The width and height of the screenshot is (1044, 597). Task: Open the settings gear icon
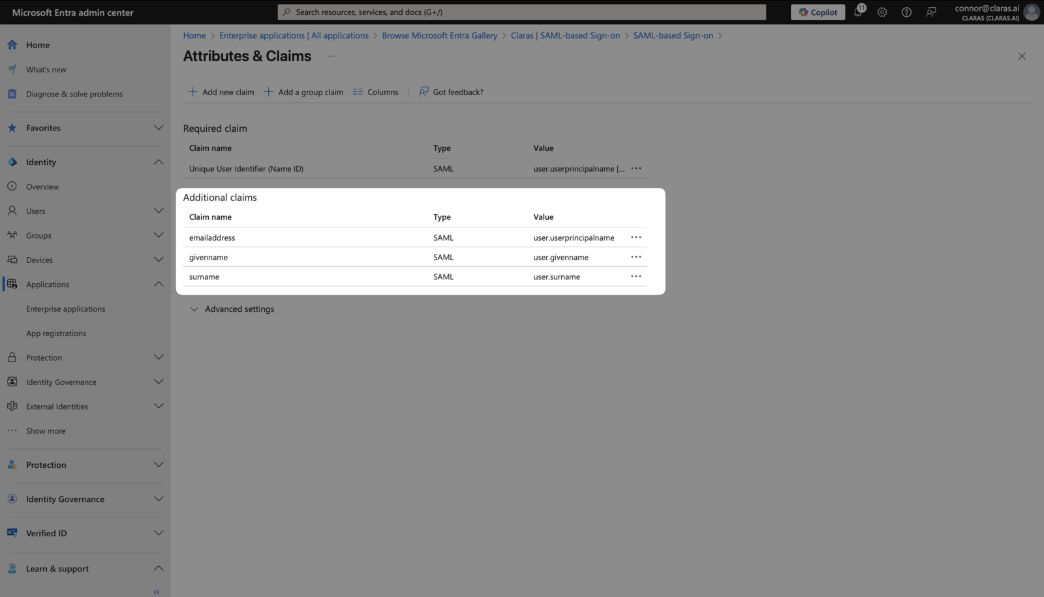882,12
